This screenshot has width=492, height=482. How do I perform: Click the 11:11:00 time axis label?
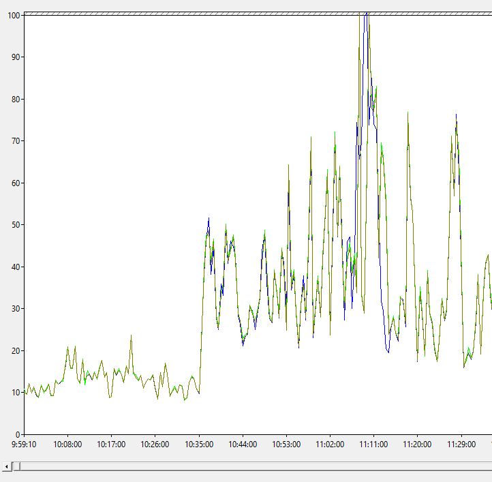(373, 445)
